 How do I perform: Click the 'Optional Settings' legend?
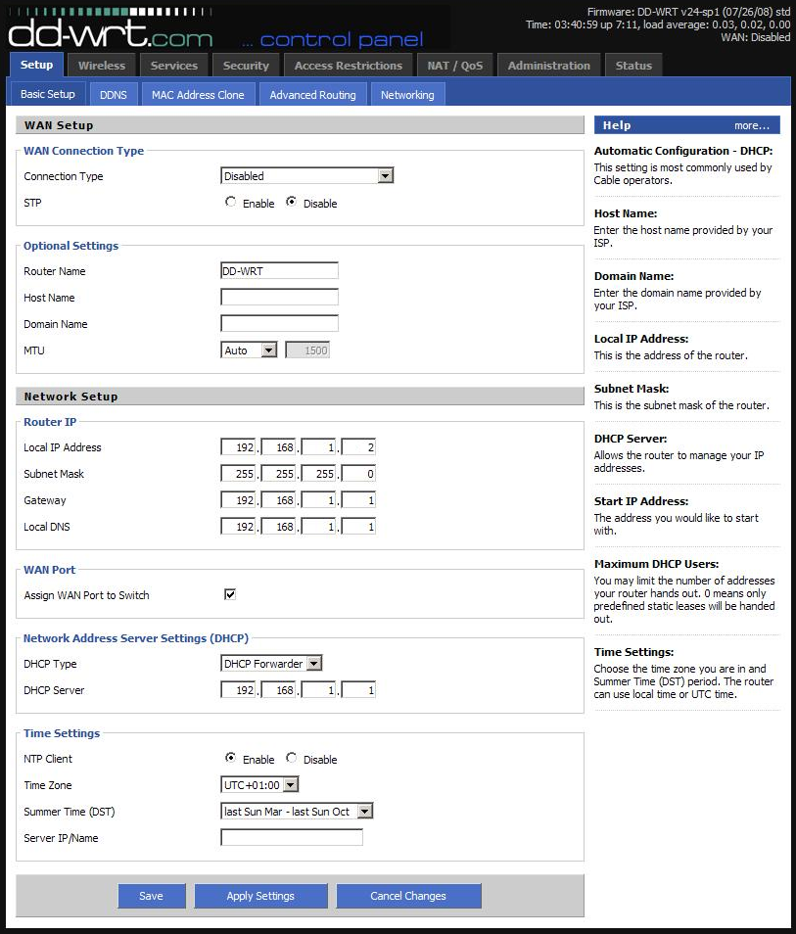[70, 246]
